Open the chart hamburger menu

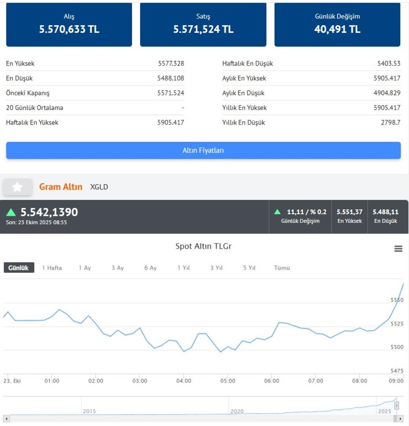click(x=398, y=249)
